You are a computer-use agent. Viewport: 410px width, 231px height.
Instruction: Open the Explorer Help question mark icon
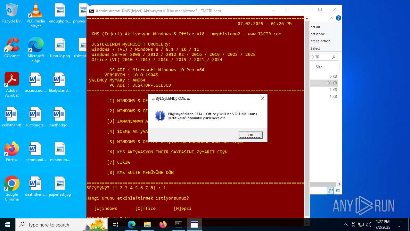point(338,18)
